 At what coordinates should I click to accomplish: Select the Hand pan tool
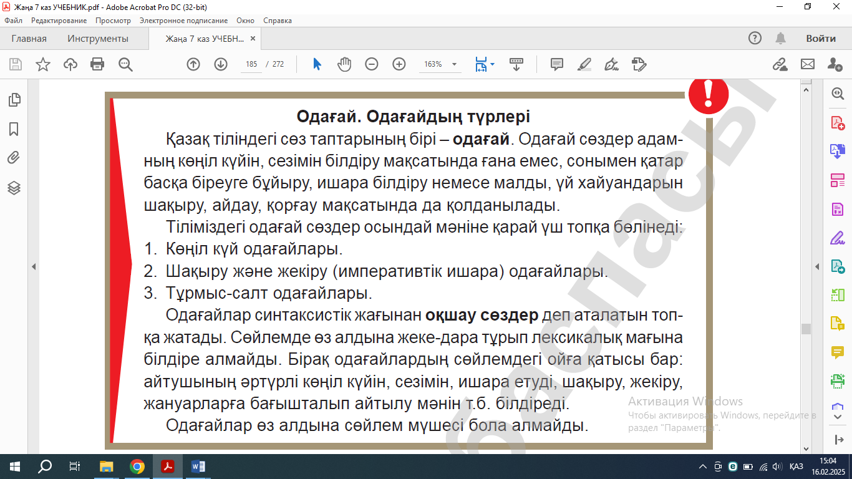(x=344, y=64)
